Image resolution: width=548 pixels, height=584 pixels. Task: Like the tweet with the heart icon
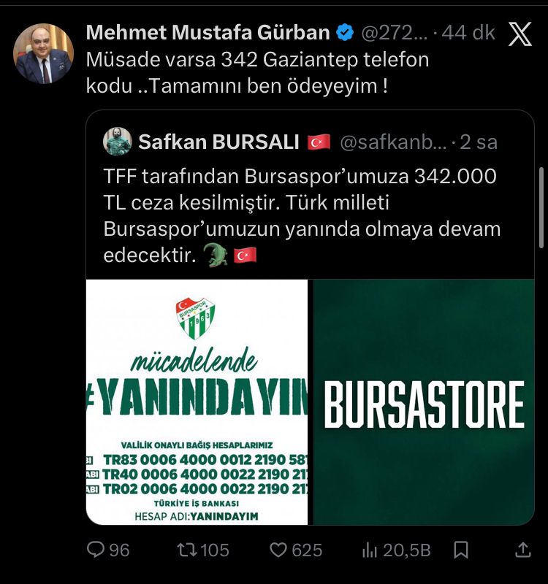tap(278, 550)
